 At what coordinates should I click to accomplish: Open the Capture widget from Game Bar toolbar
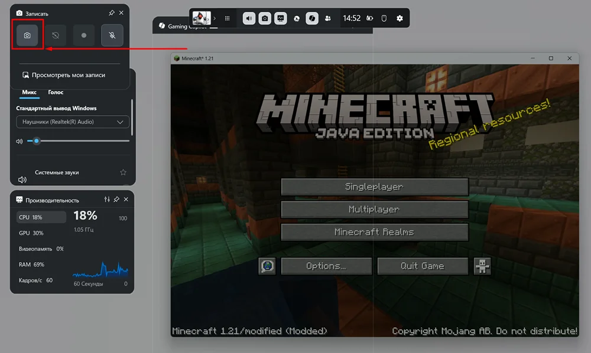[x=265, y=18]
